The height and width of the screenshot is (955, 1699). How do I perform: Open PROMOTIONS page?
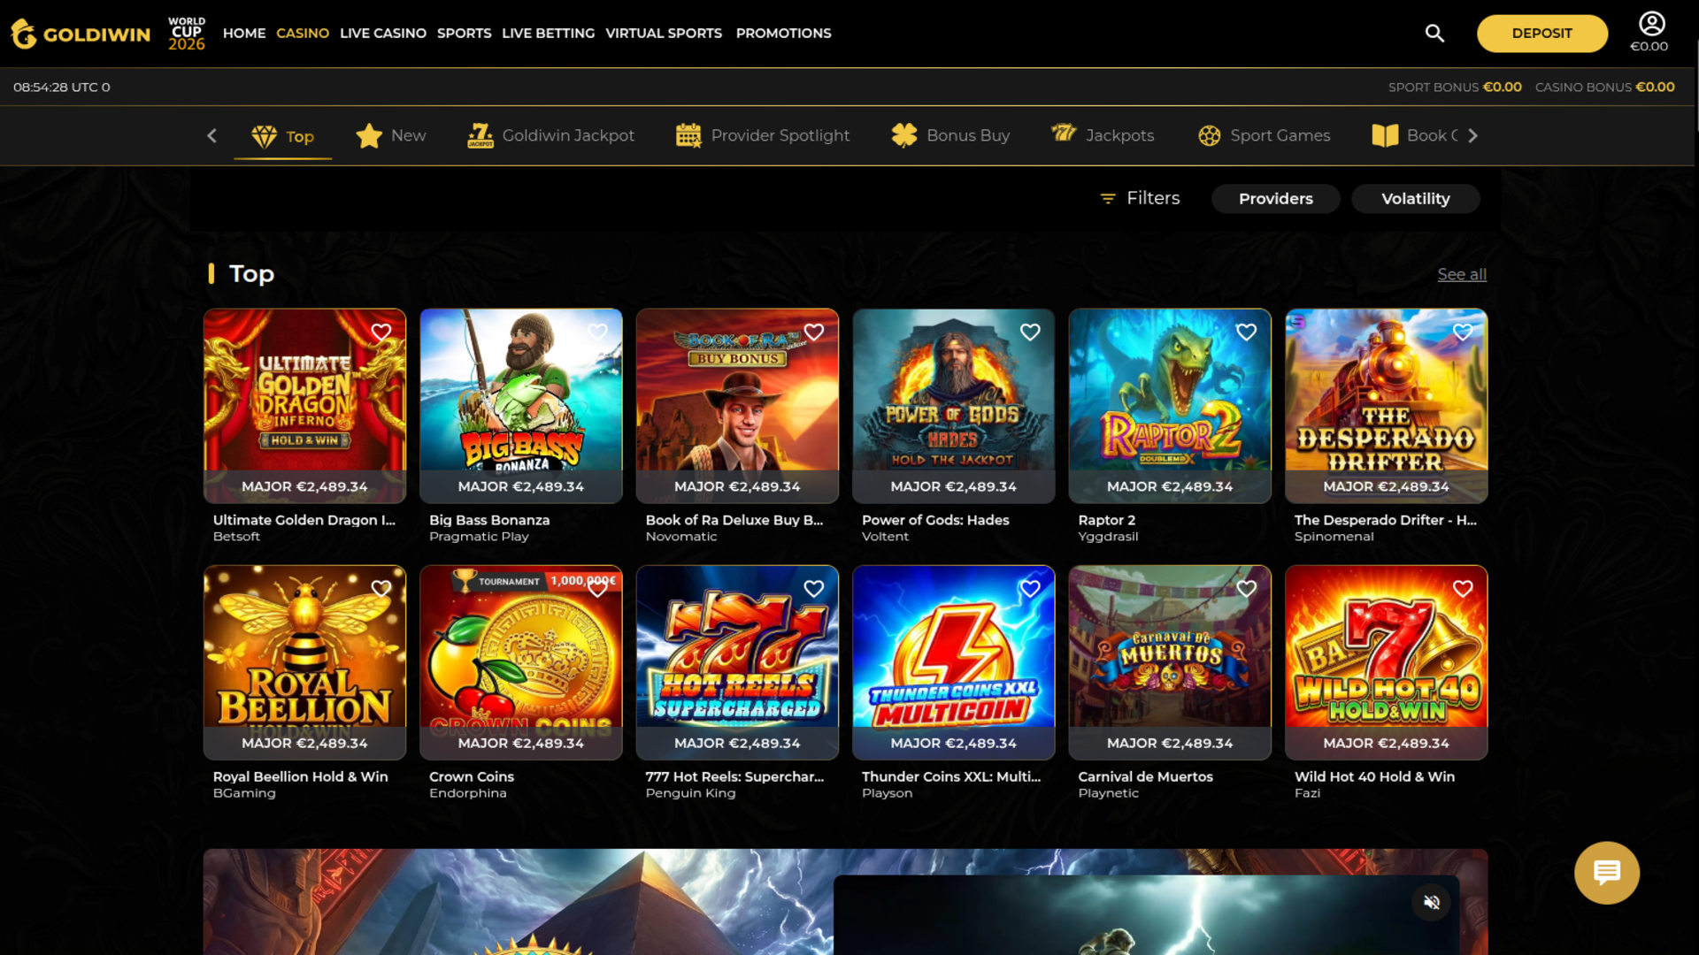[x=783, y=33]
